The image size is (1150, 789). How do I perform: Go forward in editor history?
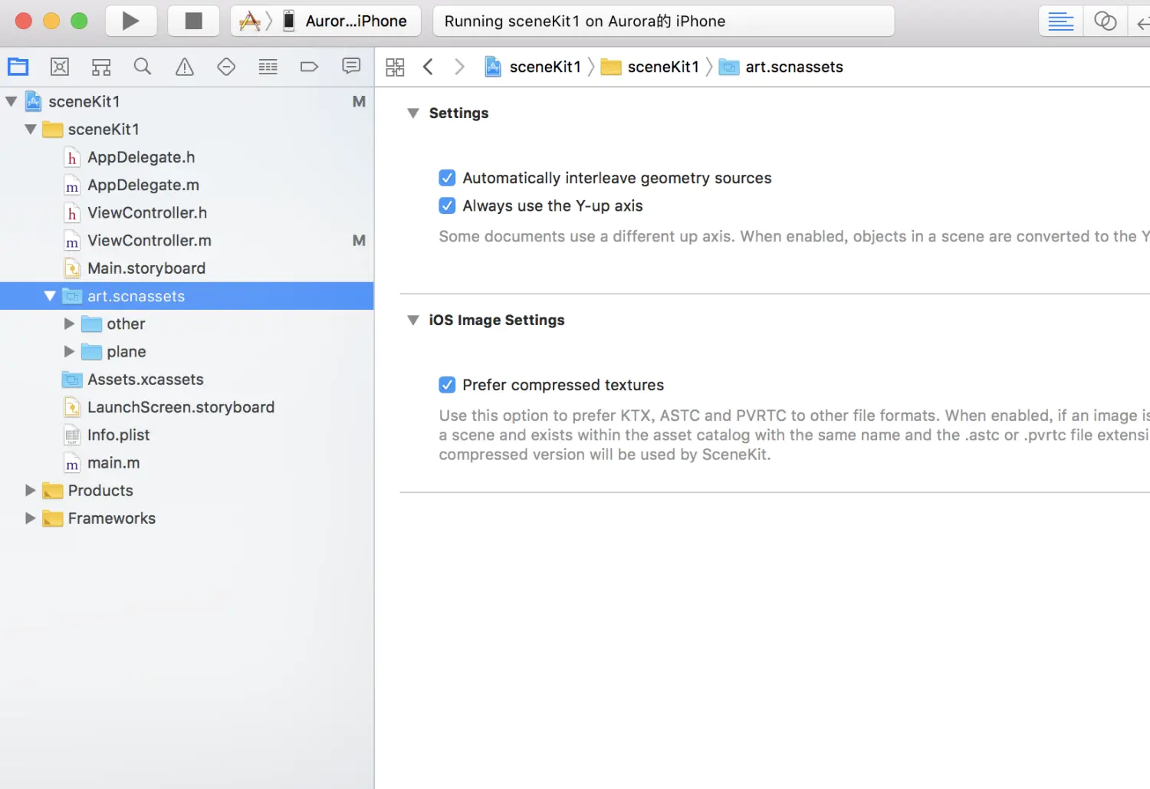tap(459, 67)
